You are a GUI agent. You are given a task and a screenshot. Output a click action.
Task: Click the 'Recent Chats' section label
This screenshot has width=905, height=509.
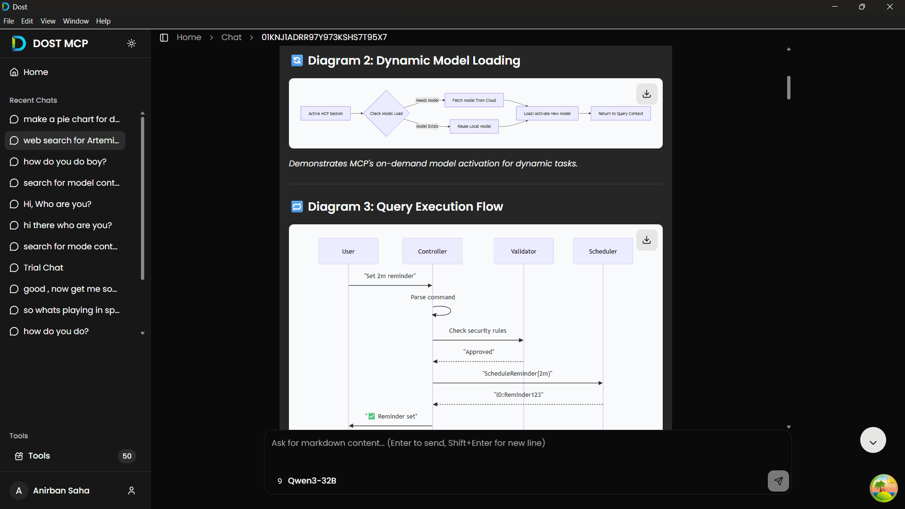pyautogui.click(x=33, y=100)
